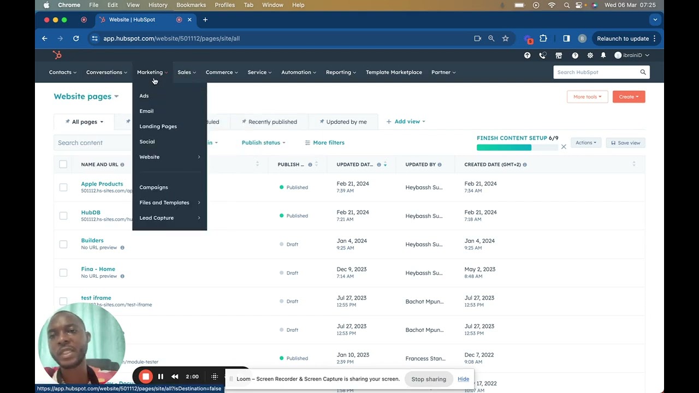Open the Apple Products page link

[102, 184]
